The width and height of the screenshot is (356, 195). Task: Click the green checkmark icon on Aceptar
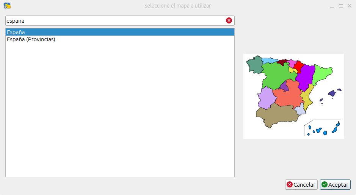(x=325, y=185)
